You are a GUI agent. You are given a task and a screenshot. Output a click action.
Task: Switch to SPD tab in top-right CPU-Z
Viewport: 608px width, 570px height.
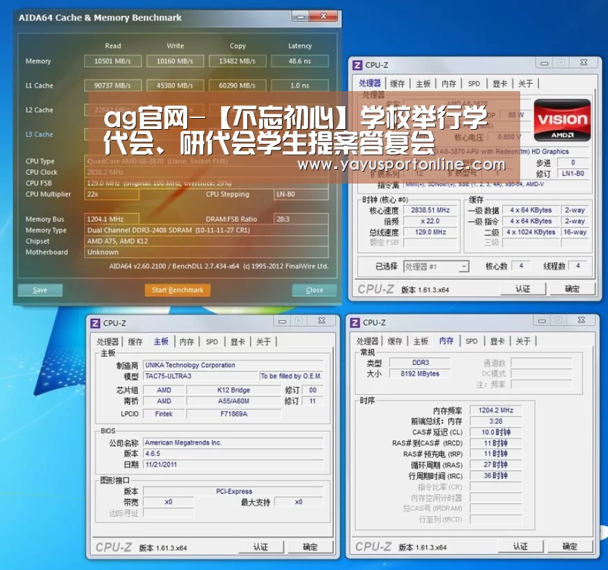pos(474,83)
